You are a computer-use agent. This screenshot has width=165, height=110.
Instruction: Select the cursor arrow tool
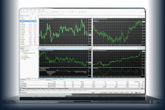pyautogui.click(x=21, y=14)
